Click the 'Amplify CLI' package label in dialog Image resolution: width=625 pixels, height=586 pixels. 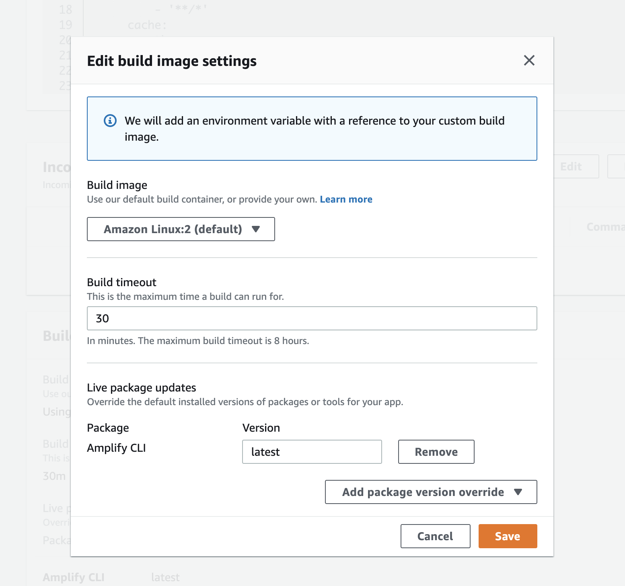(x=116, y=448)
